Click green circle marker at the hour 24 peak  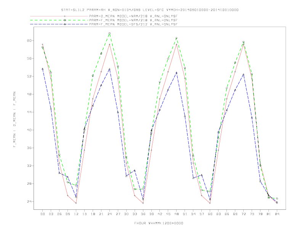coord(109,34)
